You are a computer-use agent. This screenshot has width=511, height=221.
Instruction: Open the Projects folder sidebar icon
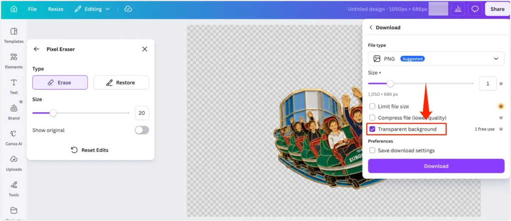13,210
